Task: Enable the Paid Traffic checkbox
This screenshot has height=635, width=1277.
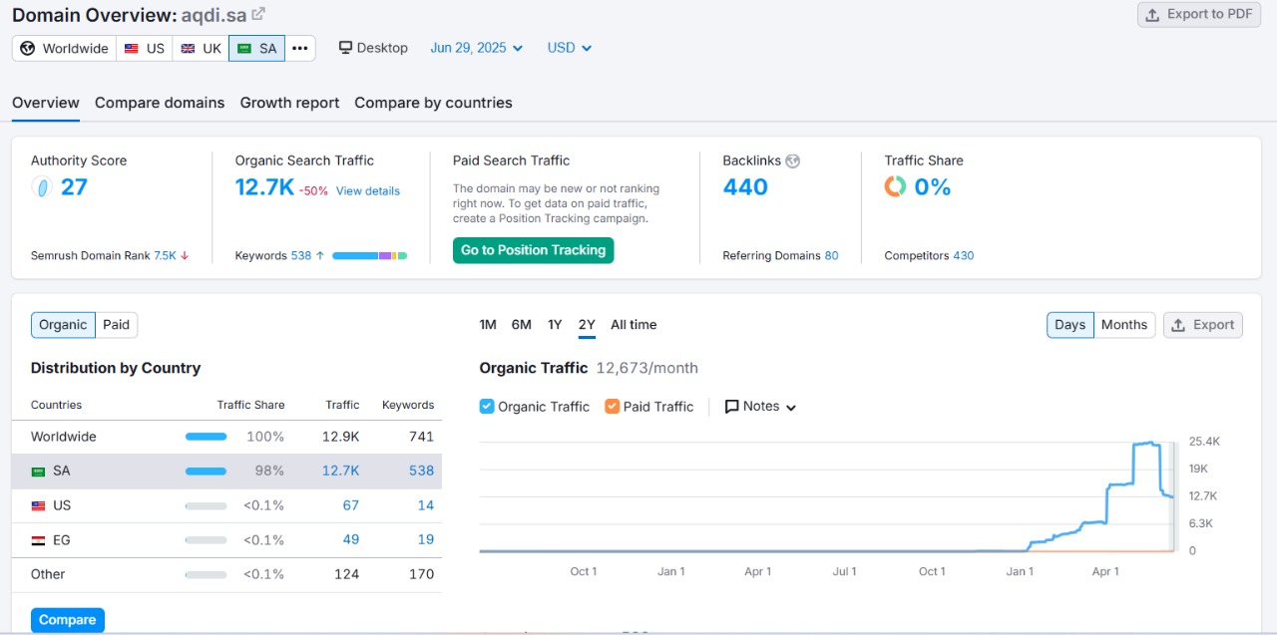Action: click(x=612, y=406)
